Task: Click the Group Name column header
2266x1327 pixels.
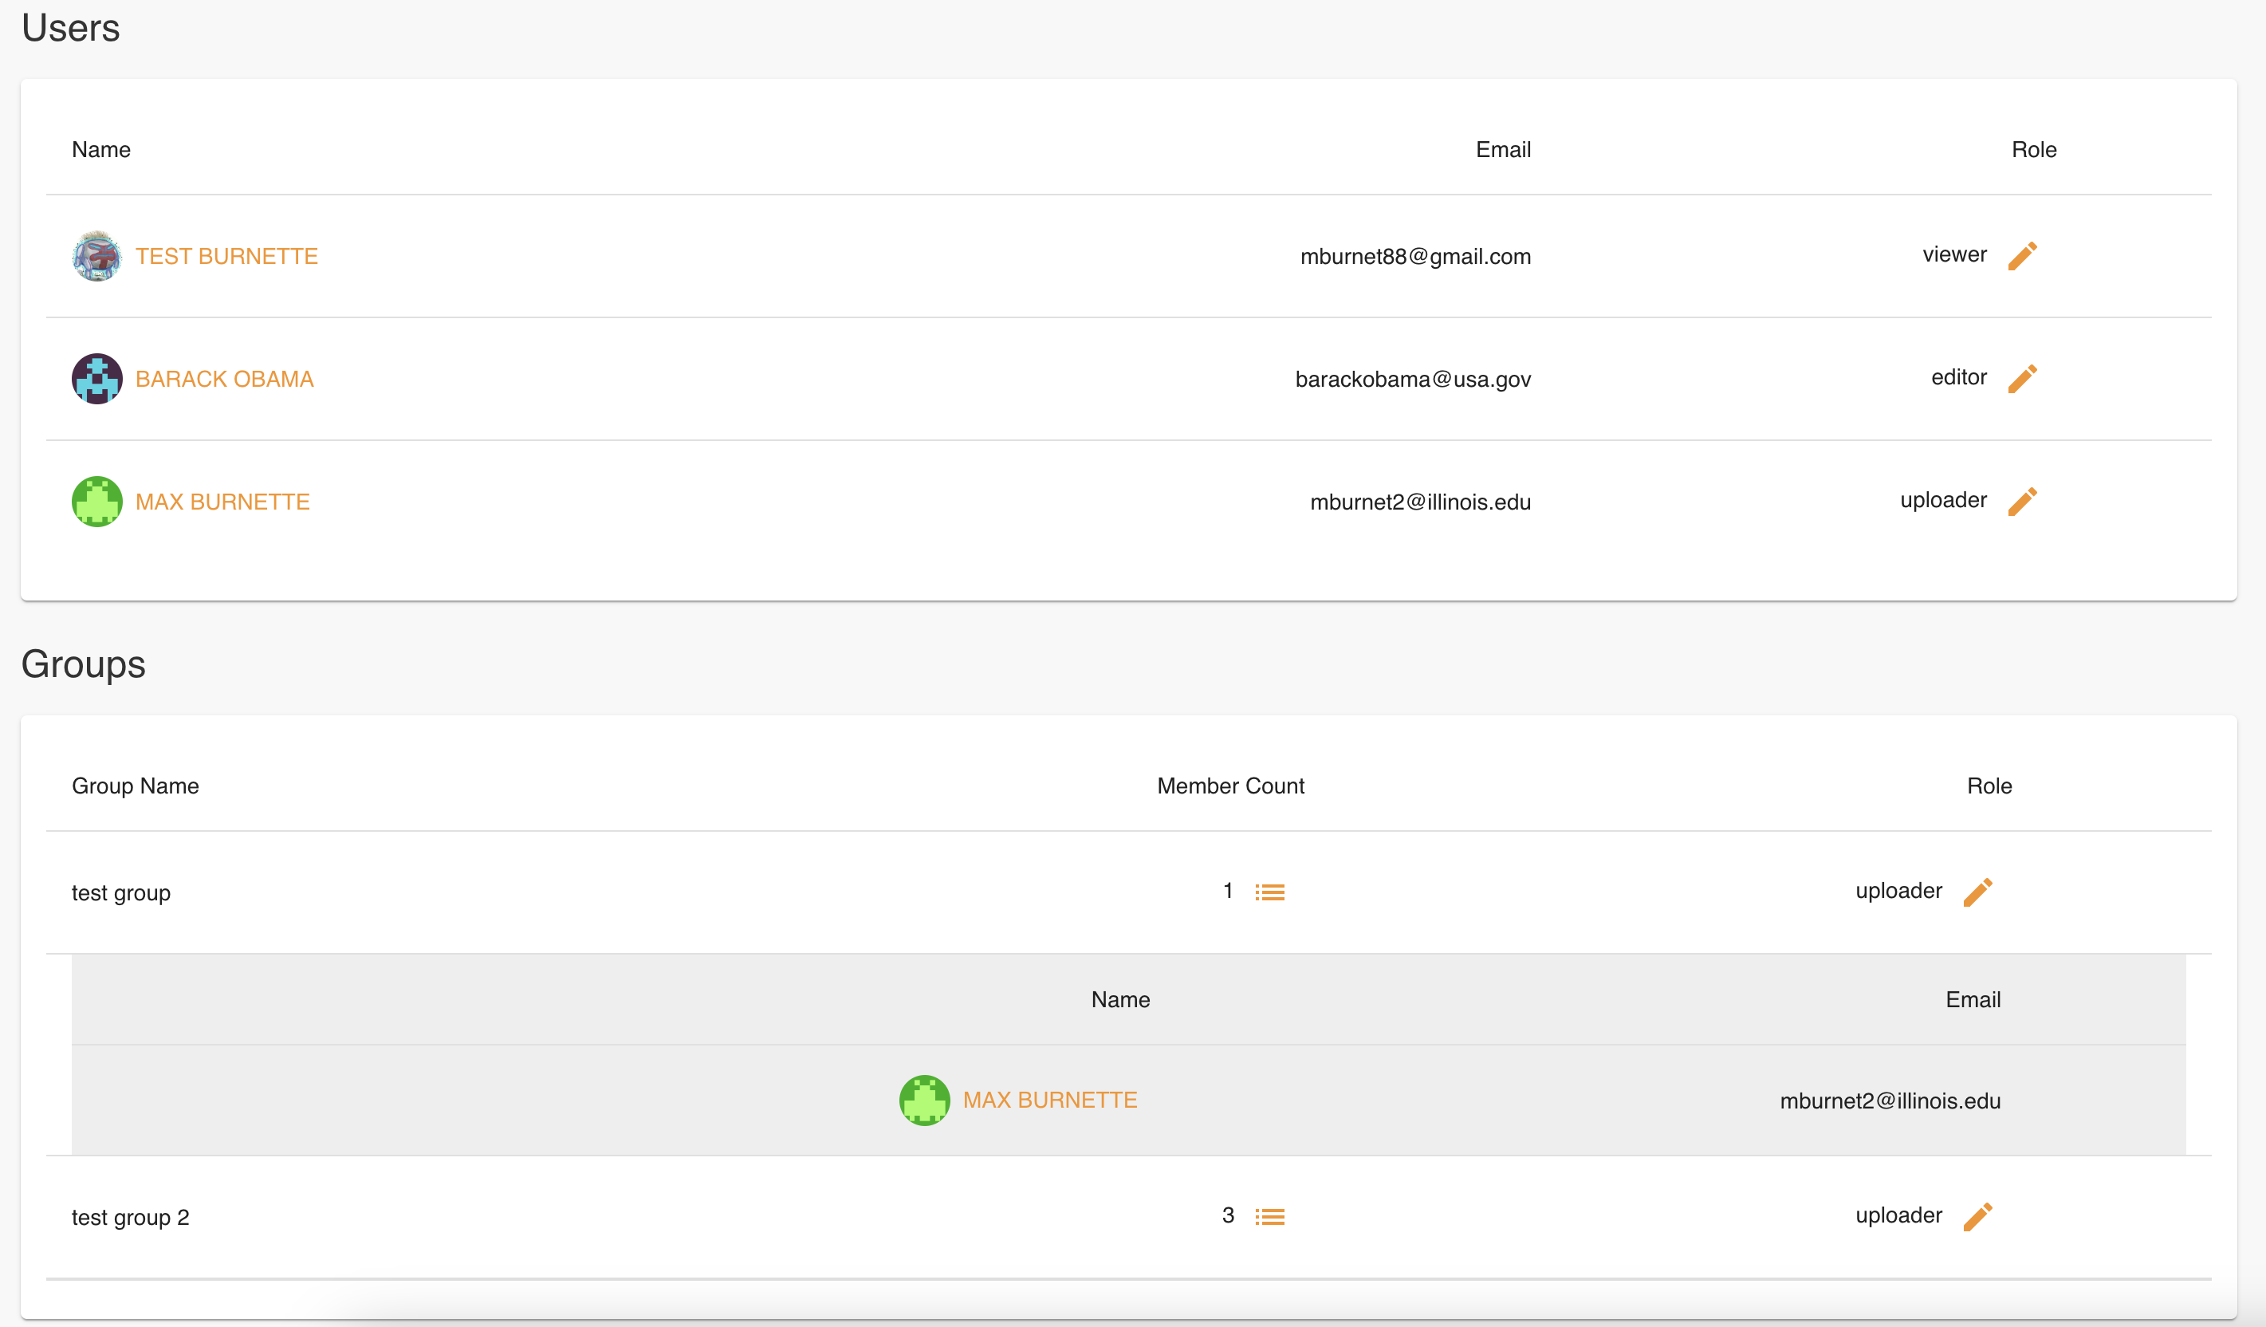Action: click(135, 786)
